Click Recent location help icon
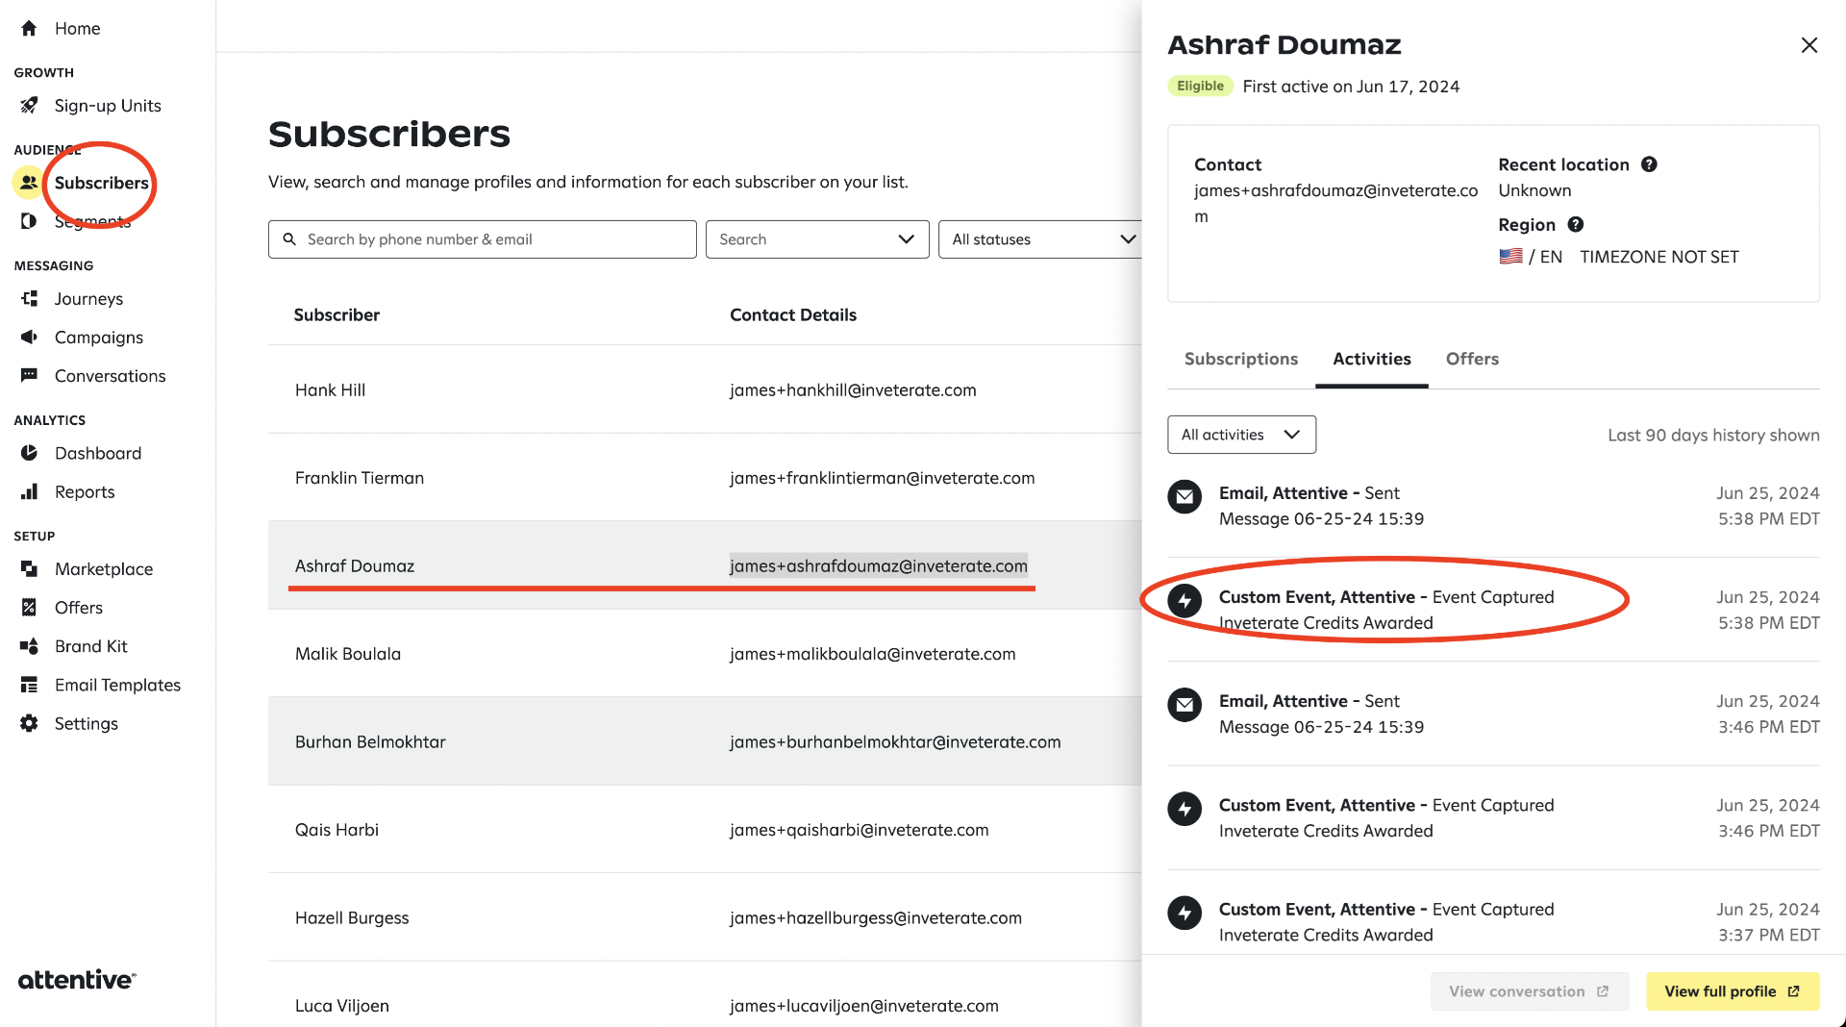Viewport: 1846px width, 1027px height. point(1649,164)
